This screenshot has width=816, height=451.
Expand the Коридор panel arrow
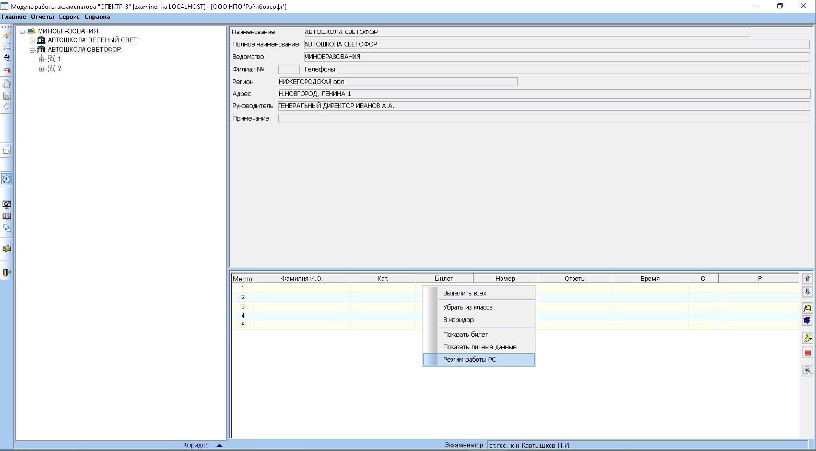pyautogui.click(x=219, y=446)
